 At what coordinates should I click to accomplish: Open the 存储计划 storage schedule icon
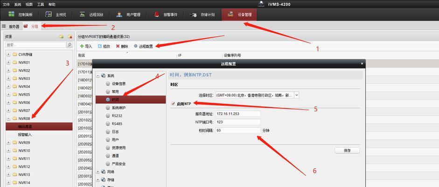193,15
